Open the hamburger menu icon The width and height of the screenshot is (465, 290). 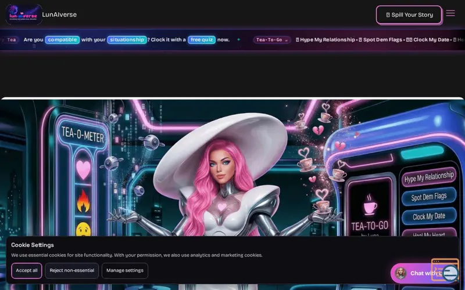450,13
